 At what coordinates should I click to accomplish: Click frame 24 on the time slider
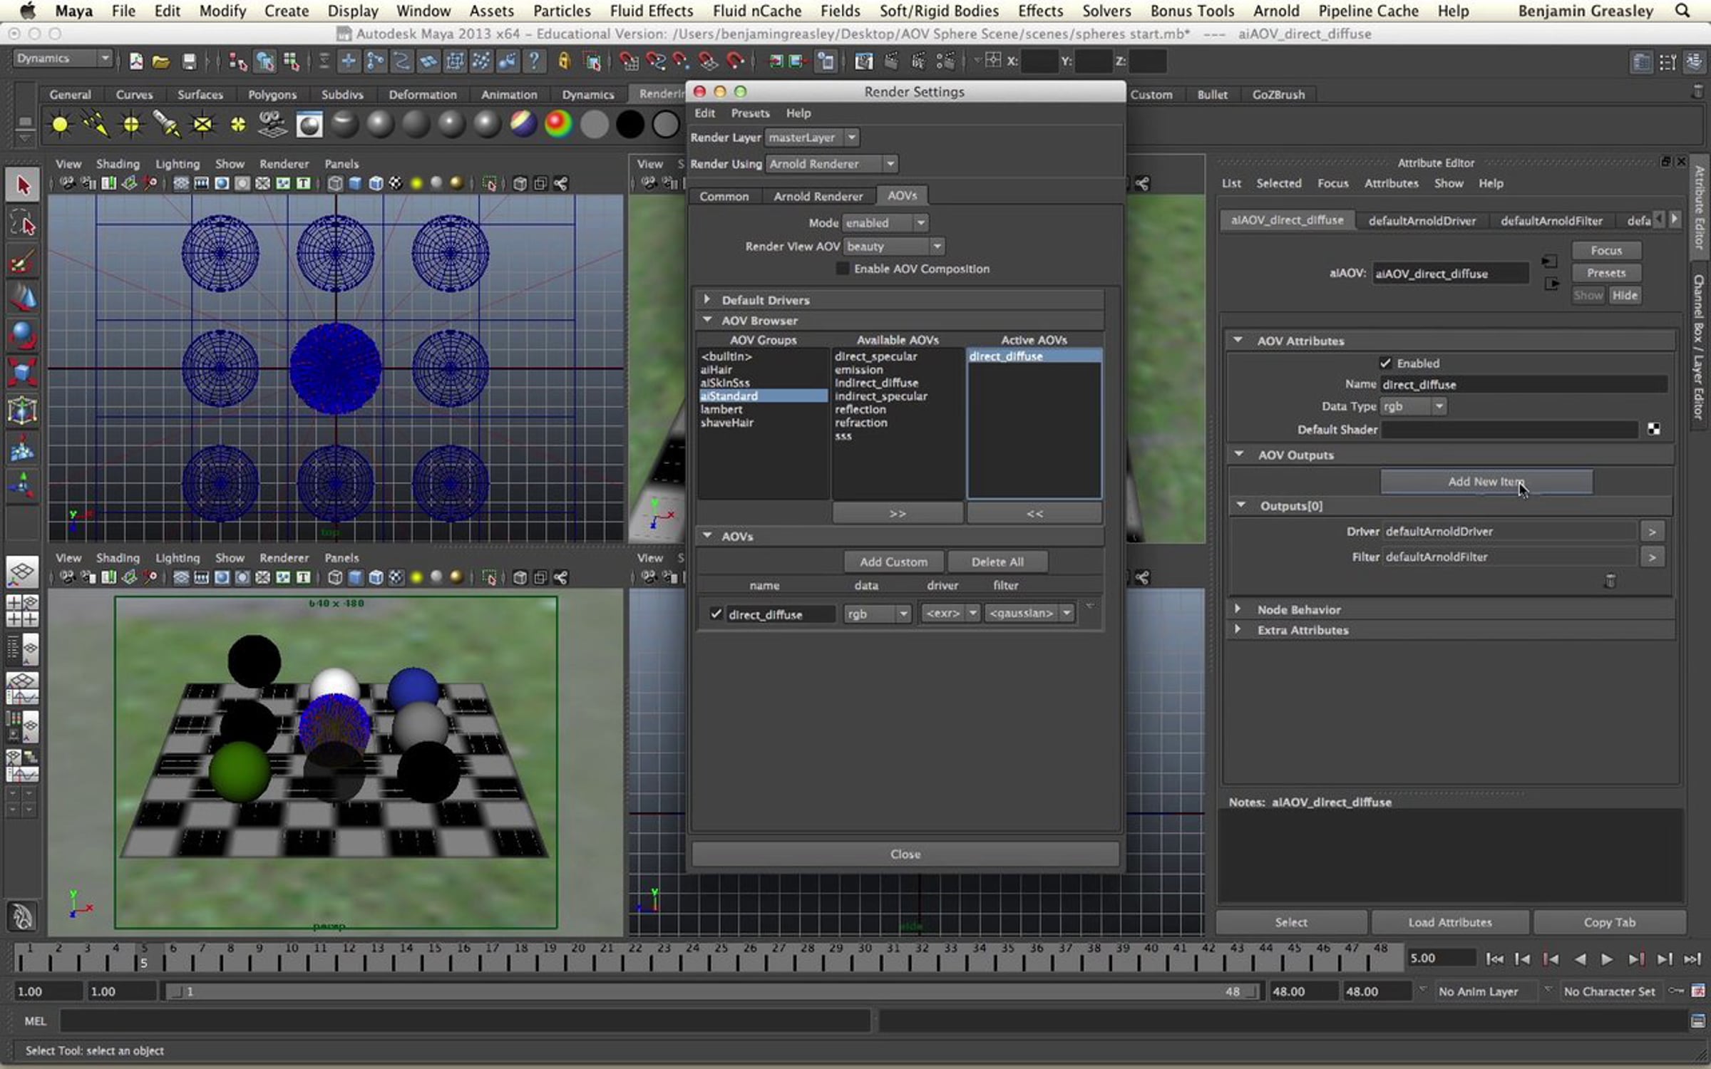pos(692,957)
